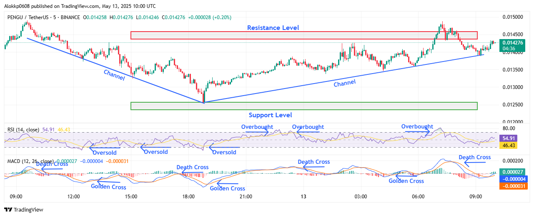Click the O0.014258 open value
Image resolution: width=534 pixels, height=217 pixels.
tap(96, 17)
